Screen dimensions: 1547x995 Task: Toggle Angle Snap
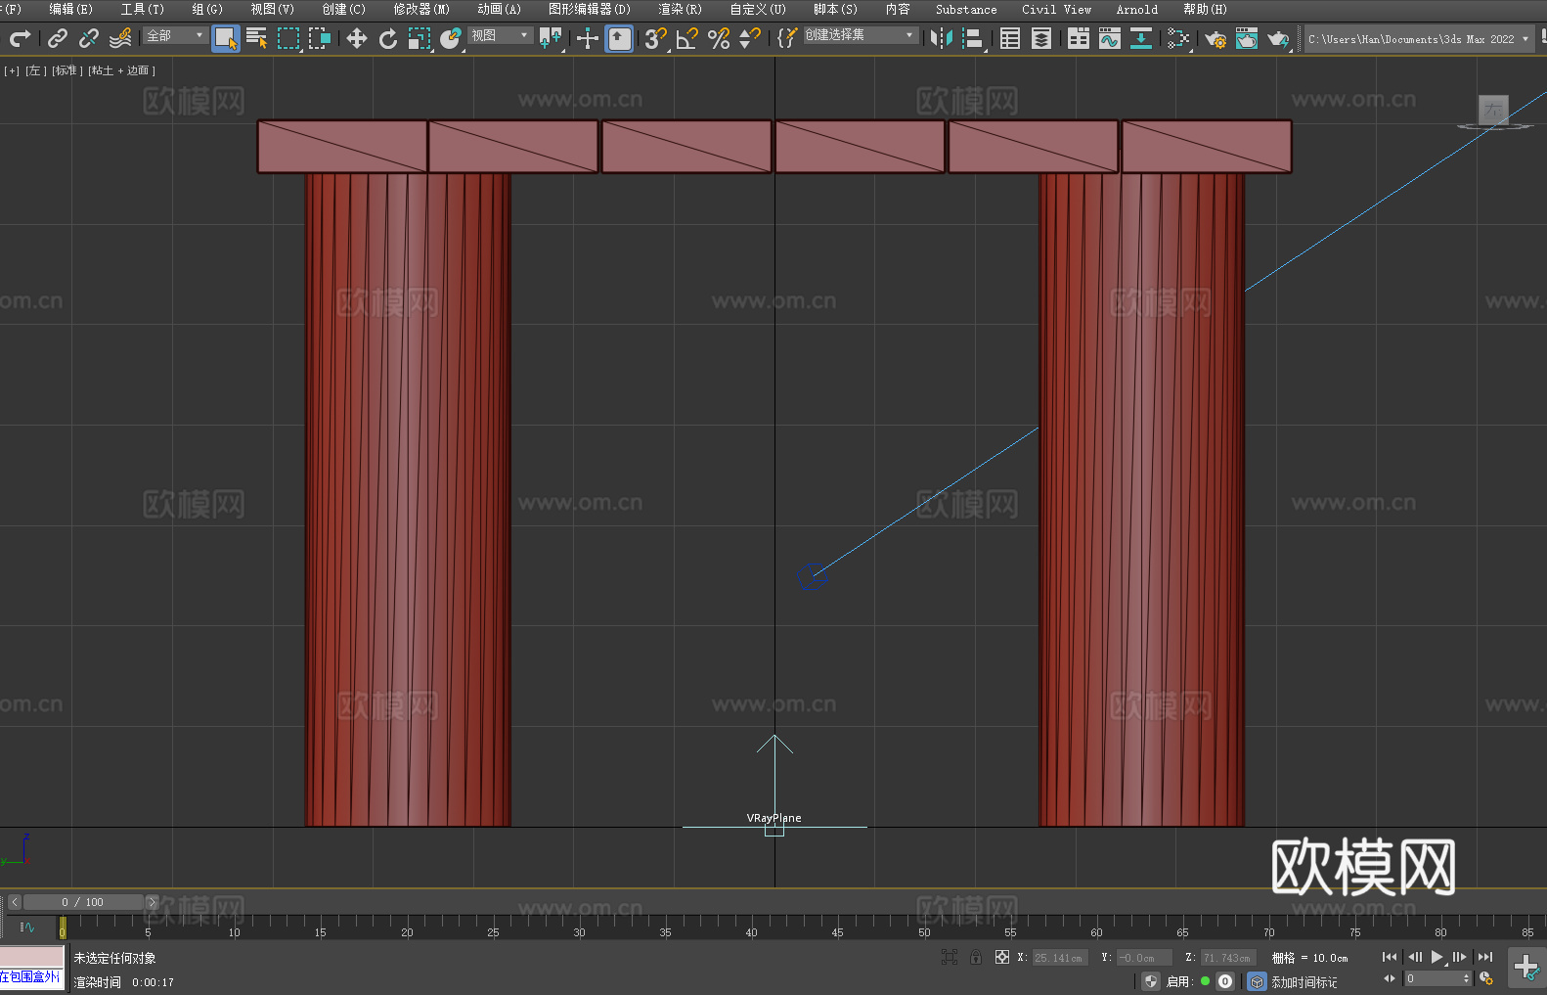687,38
